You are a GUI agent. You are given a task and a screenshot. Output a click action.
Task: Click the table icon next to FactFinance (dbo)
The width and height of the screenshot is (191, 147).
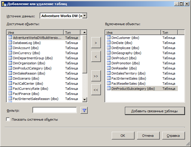coord(10,93)
